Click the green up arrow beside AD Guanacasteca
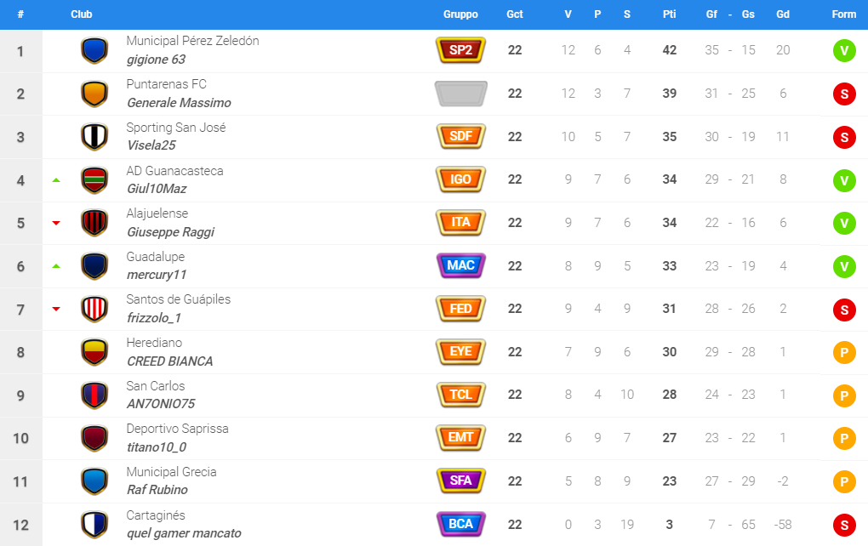 click(56, 180)
